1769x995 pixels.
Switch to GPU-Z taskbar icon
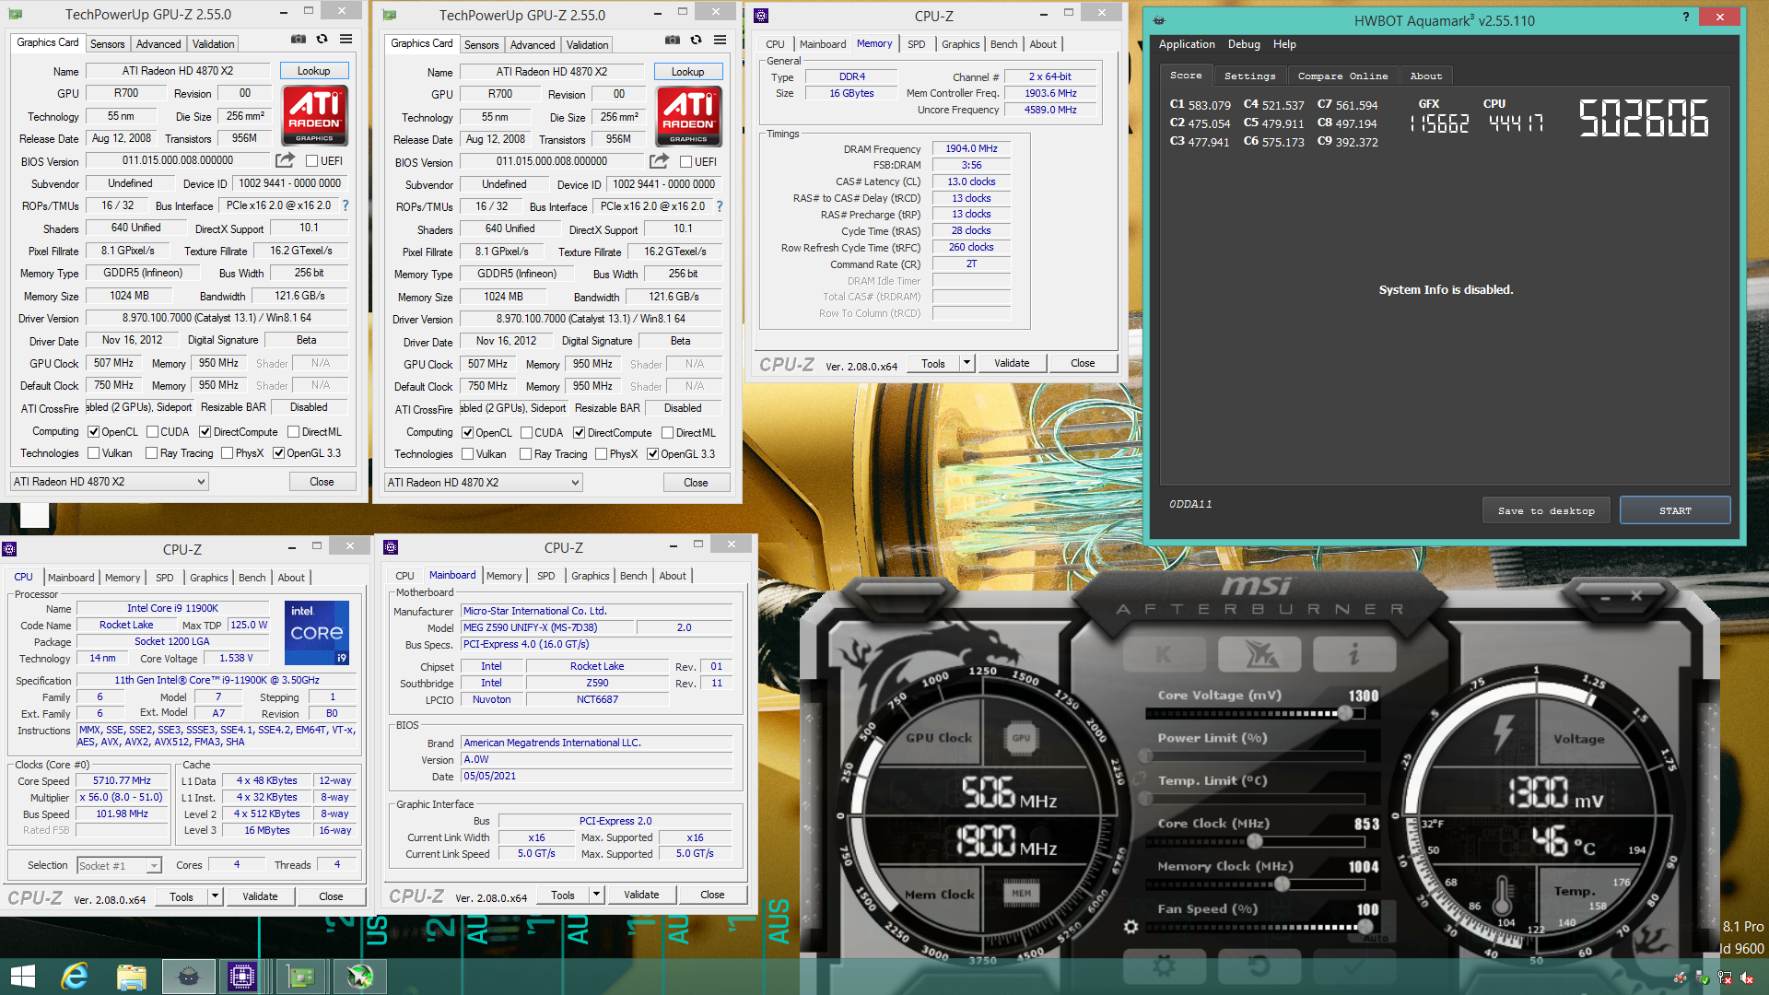[x=301, y=977]
